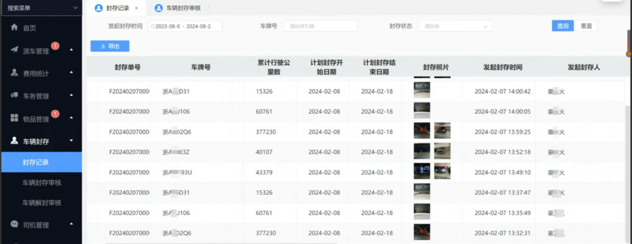Click the chat bubble icon for 司机管理
Viewport: 632px width, 244px height.
pos(15,224)
